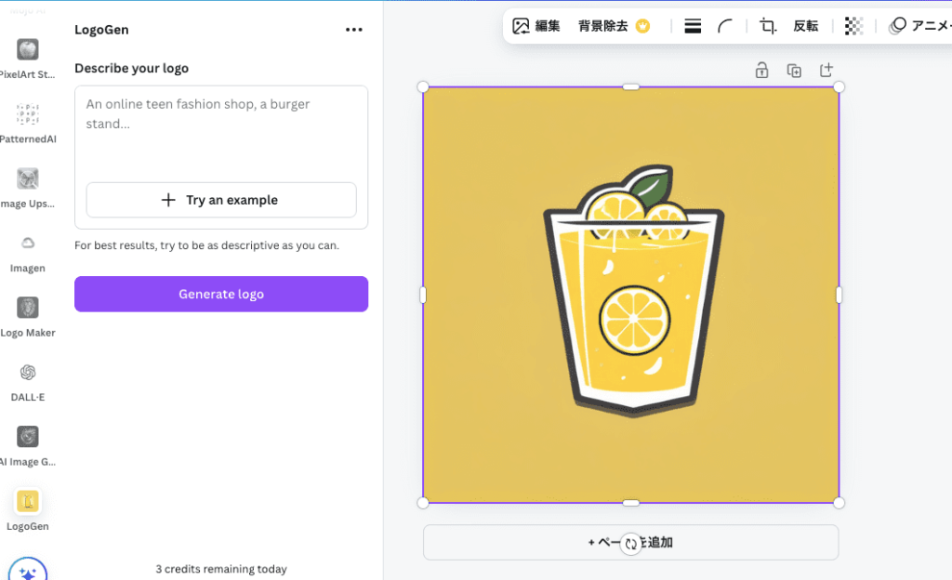The width and height of the screenshot is (952, 580).
Task: Click the Describe your logo text field
Action: (221, 132)
